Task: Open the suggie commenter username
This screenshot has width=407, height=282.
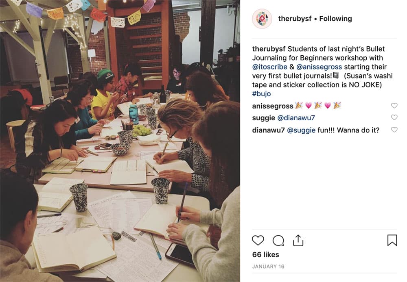Action: 263,118
